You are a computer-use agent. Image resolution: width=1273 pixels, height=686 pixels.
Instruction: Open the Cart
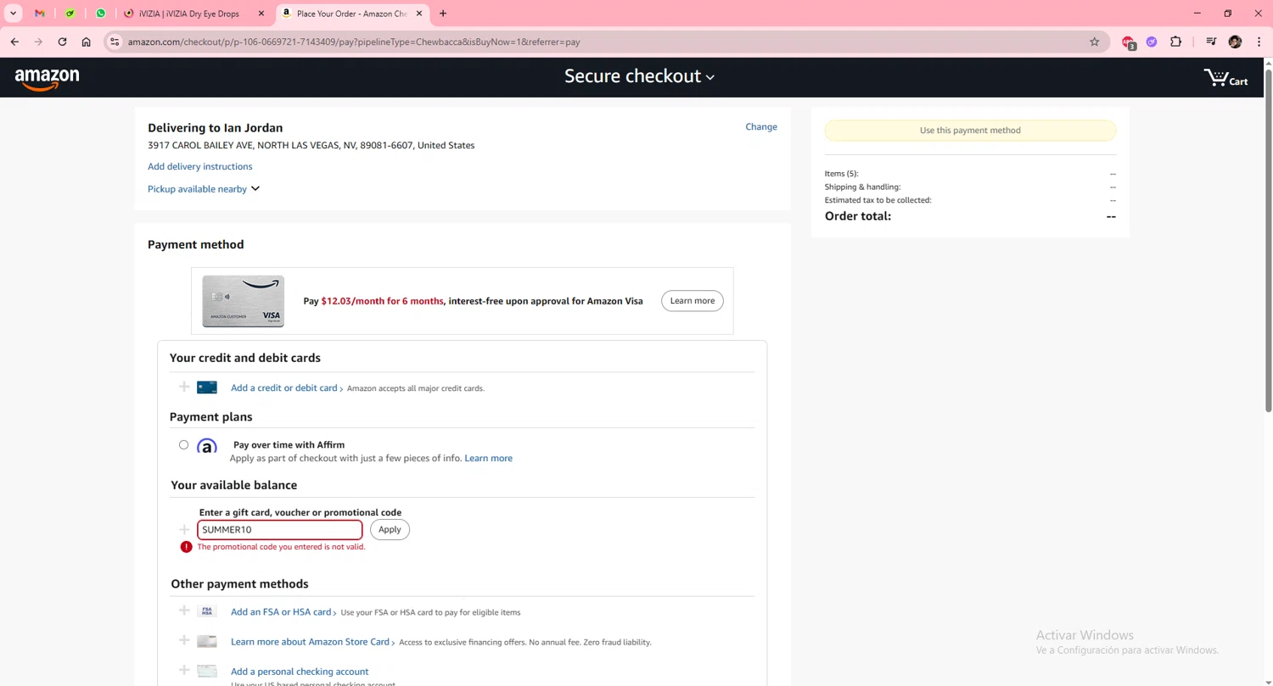click(x=1225, y=78)
